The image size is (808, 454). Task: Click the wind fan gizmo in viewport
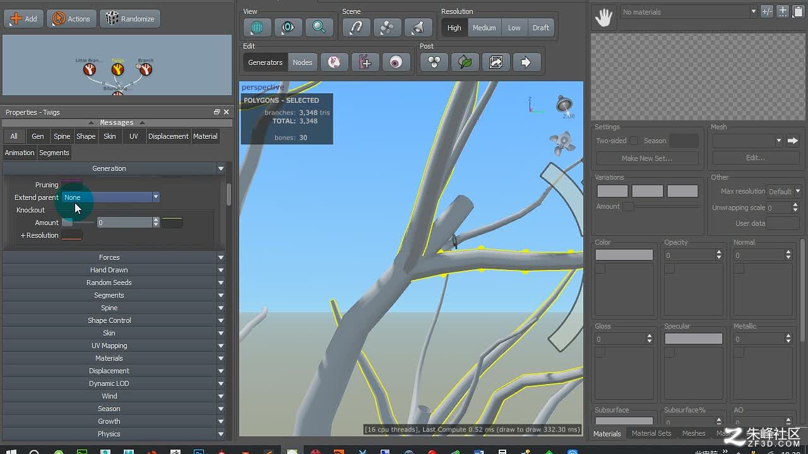561,143
